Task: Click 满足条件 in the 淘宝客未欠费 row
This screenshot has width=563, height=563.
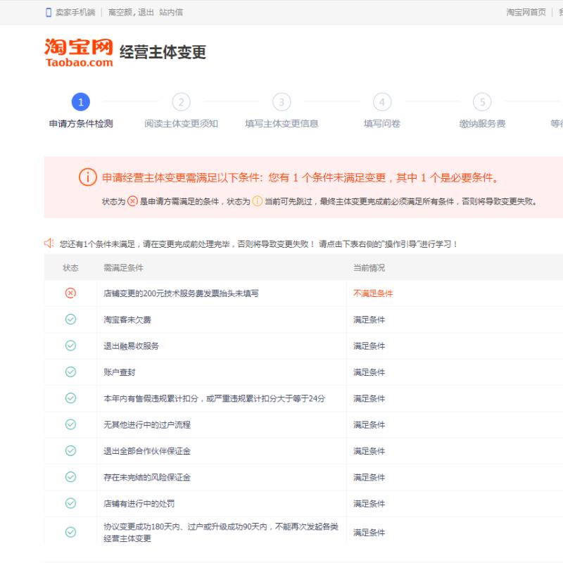Action: click(x=369, y=320)
